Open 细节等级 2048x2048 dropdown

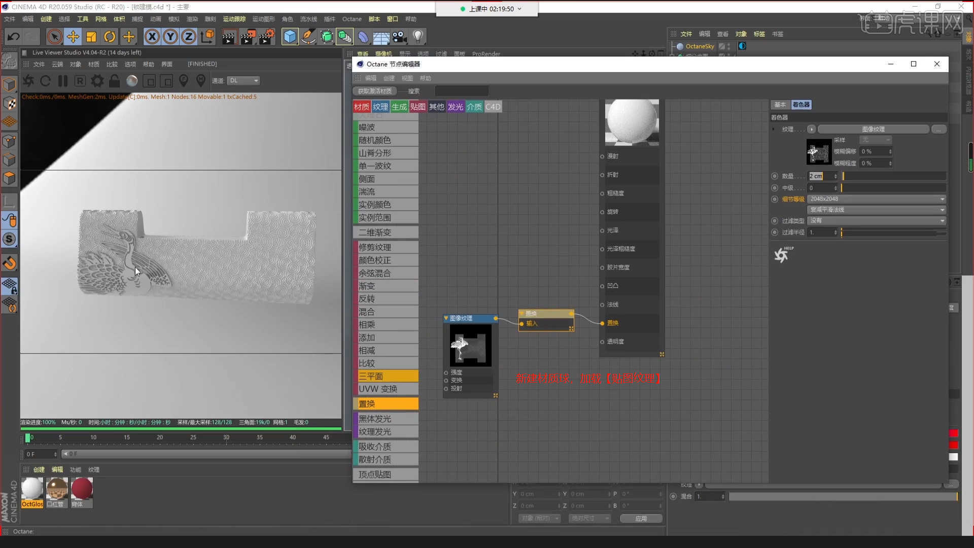point(877,199)
